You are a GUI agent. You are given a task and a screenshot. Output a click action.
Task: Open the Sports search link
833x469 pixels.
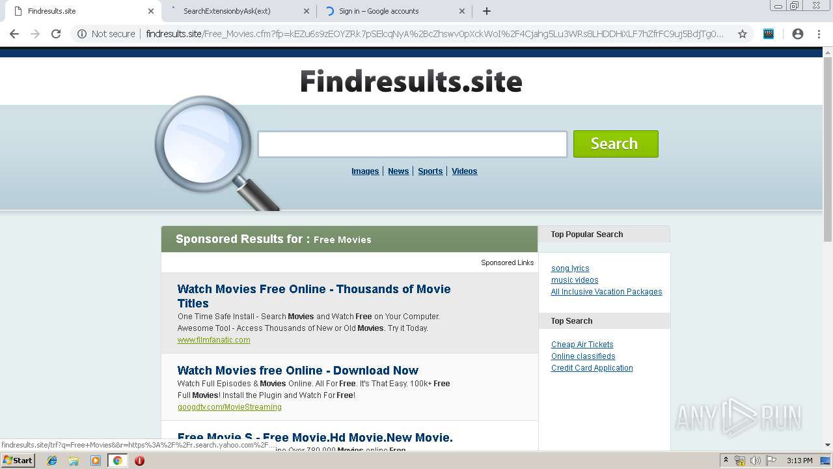(x=430, y=171)
